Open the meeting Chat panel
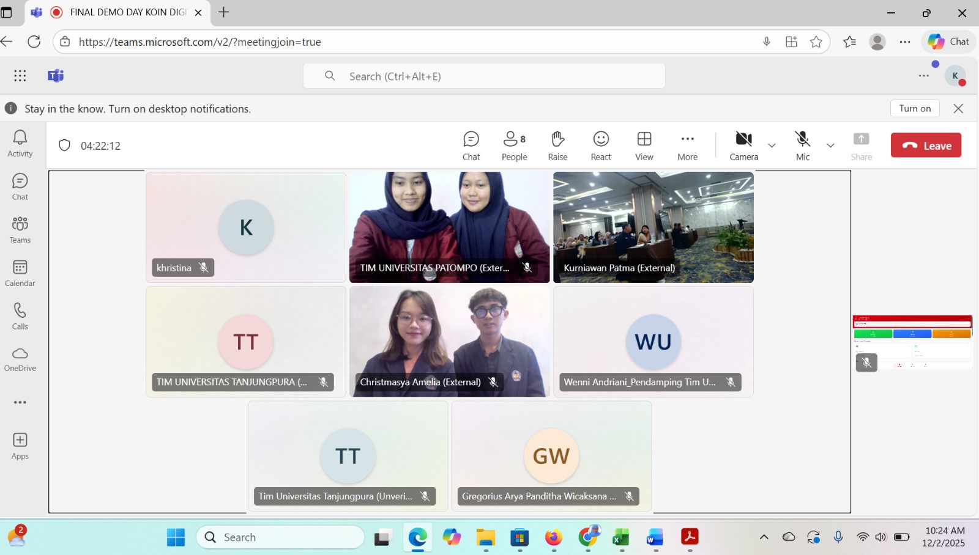This screenshot has height=555, width=979. coord(471,145)
